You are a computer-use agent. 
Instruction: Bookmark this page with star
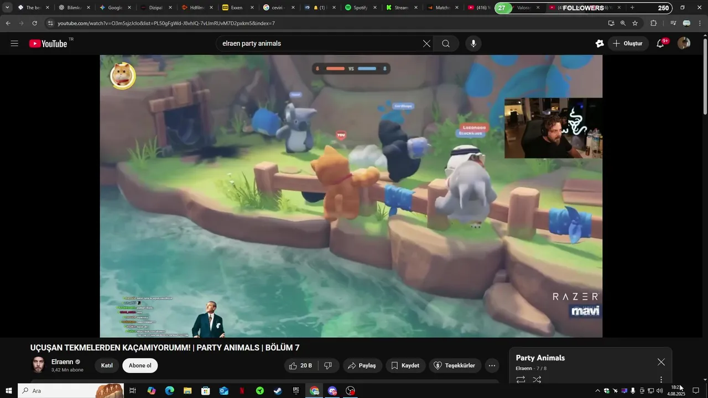click(635, 23)
